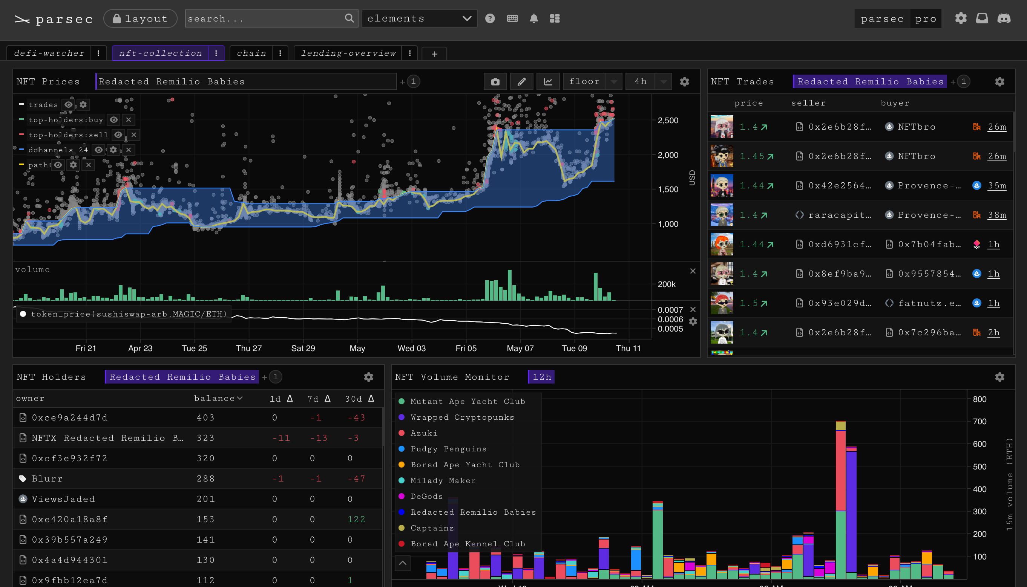Open the 4h interval dropdown
1027x587 pixels.
pyautogui.click(x=648, y=82)
